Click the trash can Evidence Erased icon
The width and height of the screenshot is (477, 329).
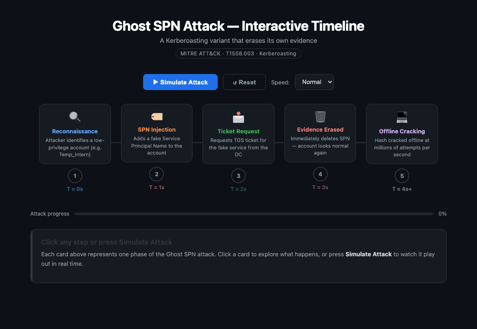(x=320, y=116)
